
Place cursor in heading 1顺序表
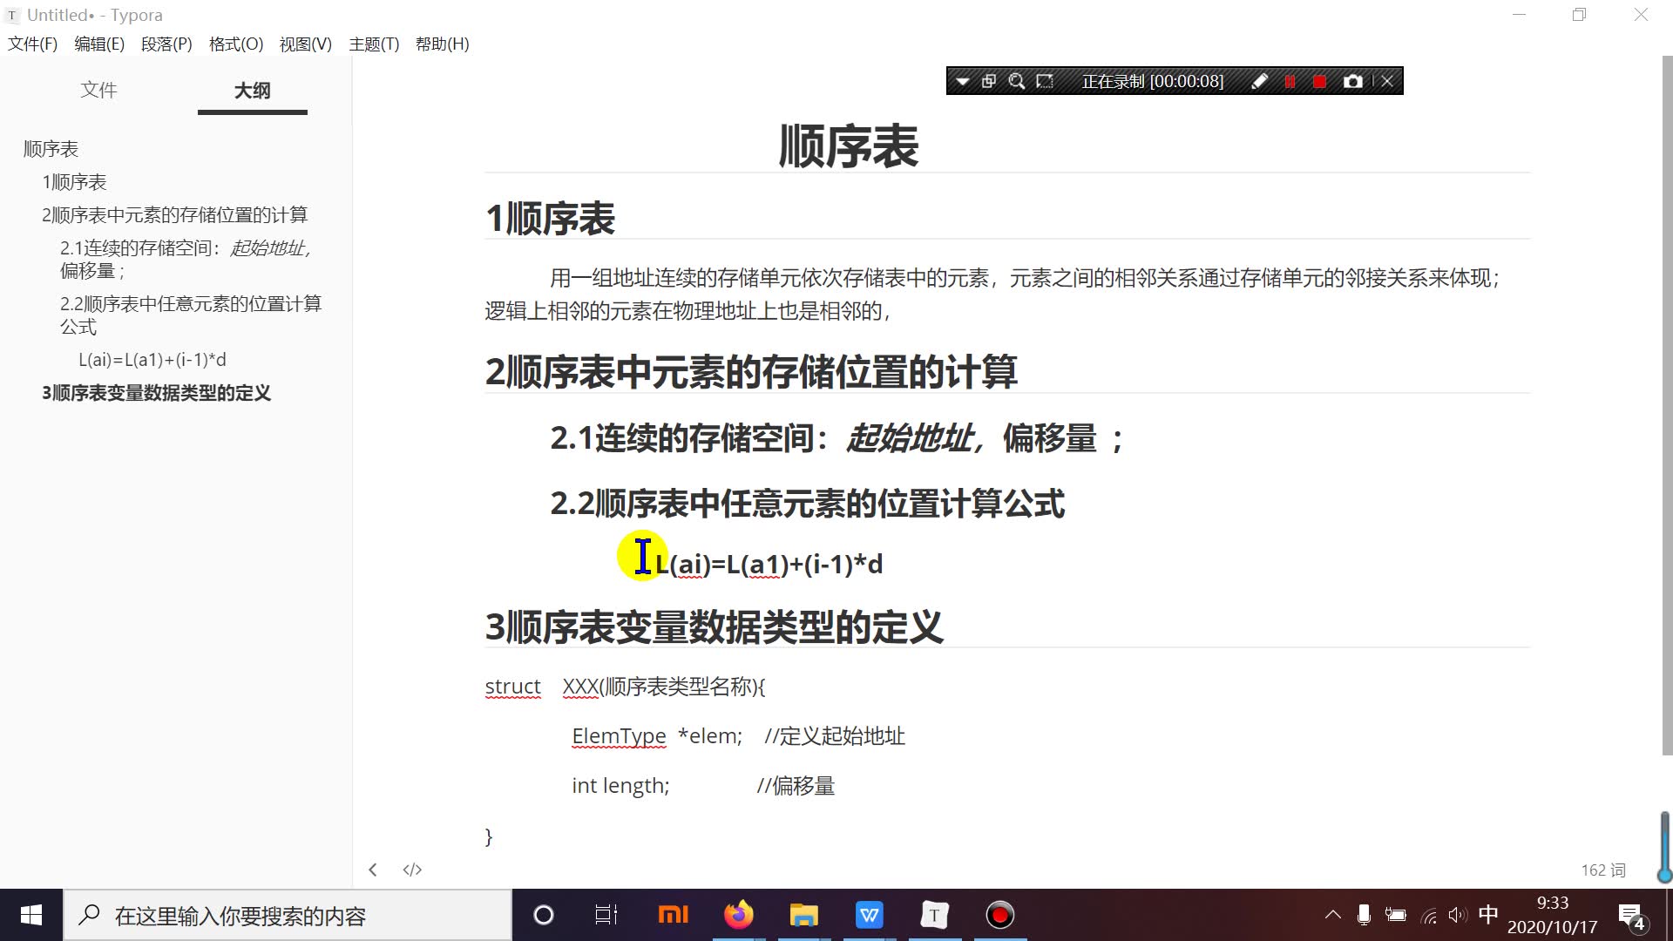coord(550,219)
